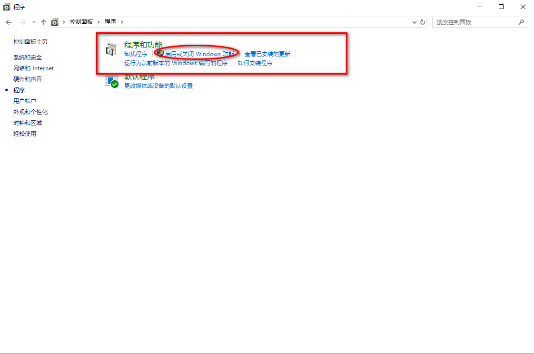This screenshot has width=534, height=354.
Task: Open address bar history dropdown
Action: pos(414,22)
